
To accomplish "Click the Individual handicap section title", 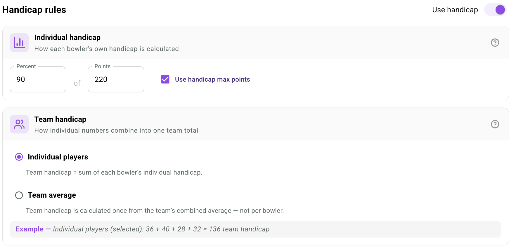I will 67,37.
